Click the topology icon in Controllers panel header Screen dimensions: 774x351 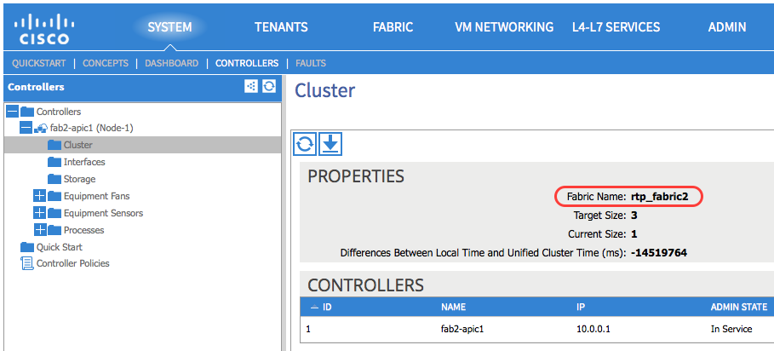coord(251,87)
